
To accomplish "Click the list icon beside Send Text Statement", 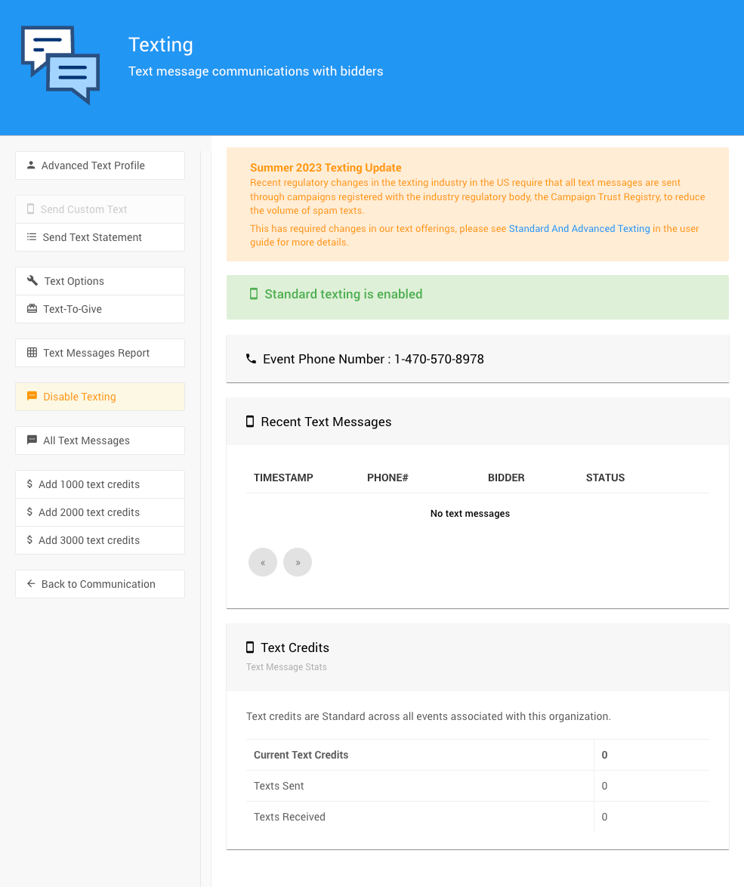I will point(32,237).
